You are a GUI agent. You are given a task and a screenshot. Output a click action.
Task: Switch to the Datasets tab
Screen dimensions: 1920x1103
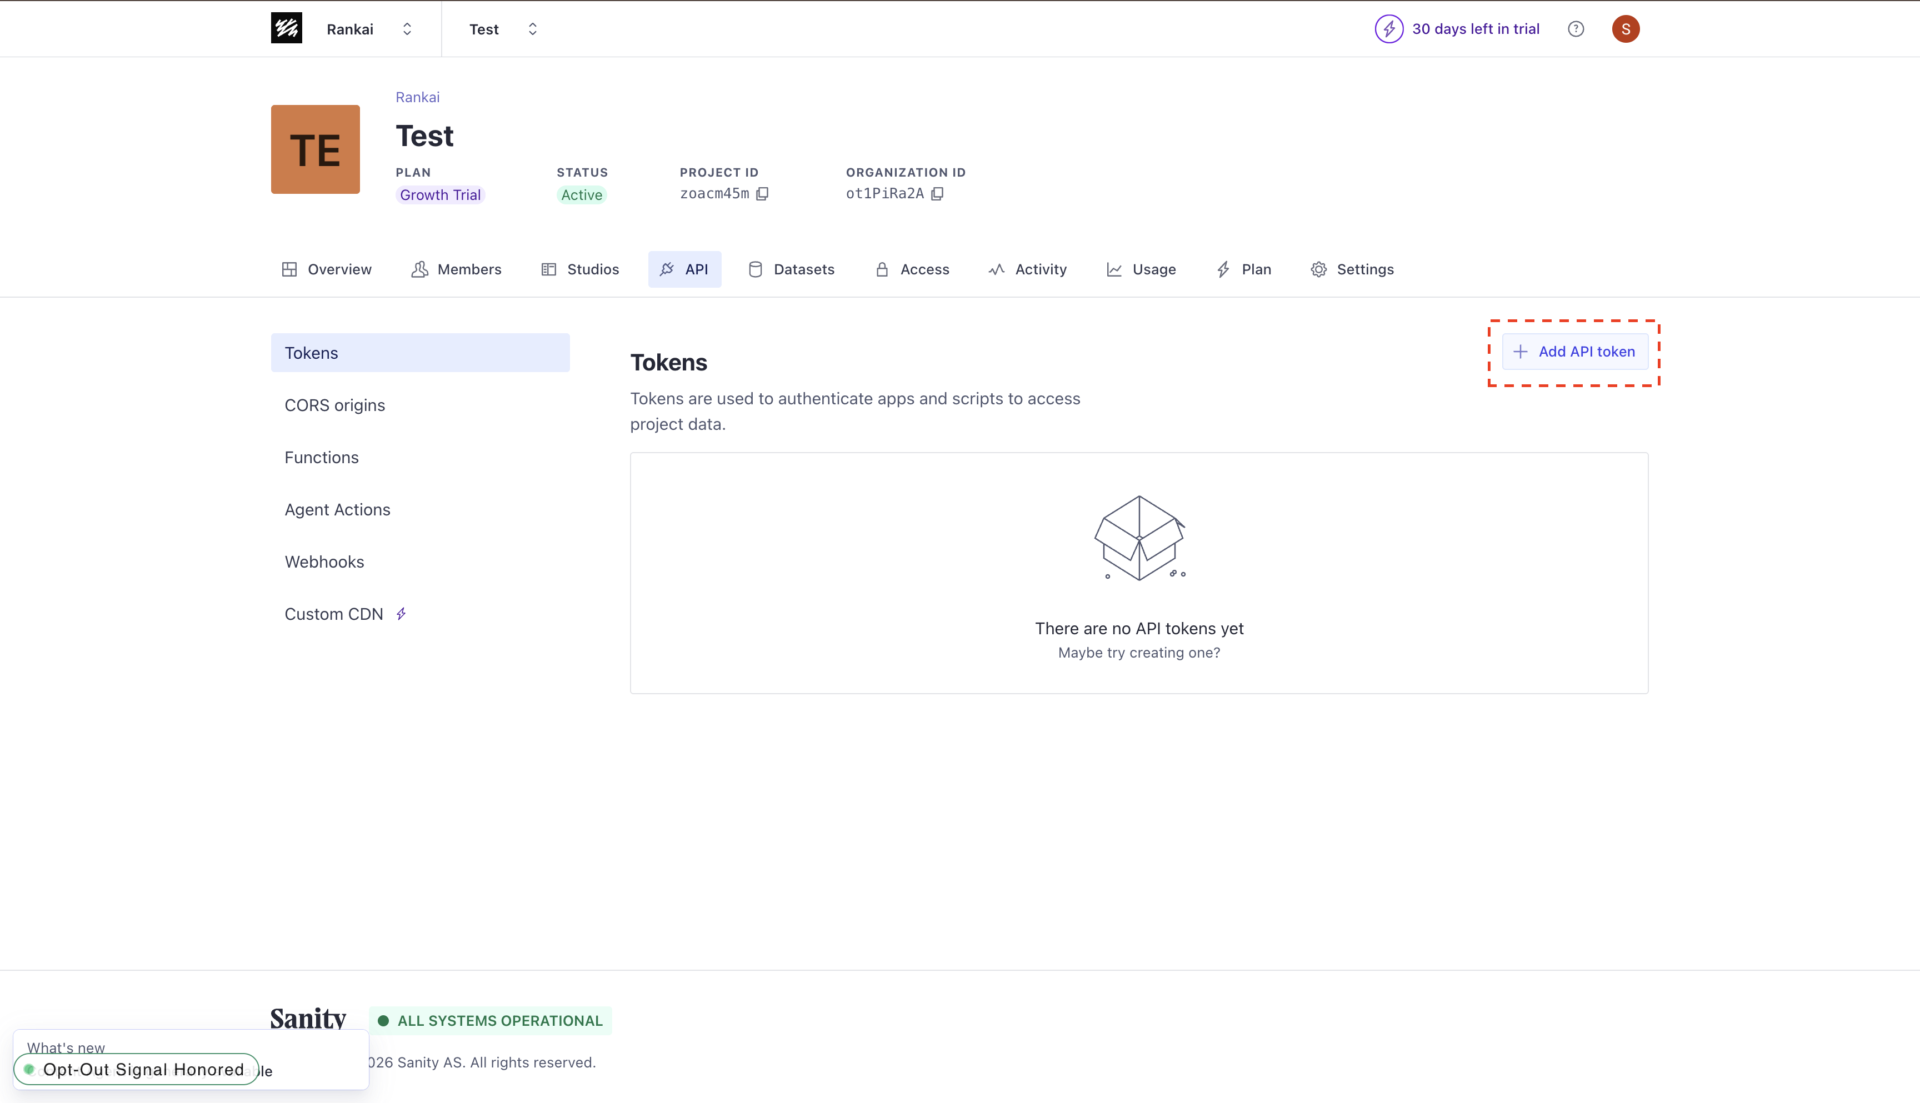tap(791, 269)
